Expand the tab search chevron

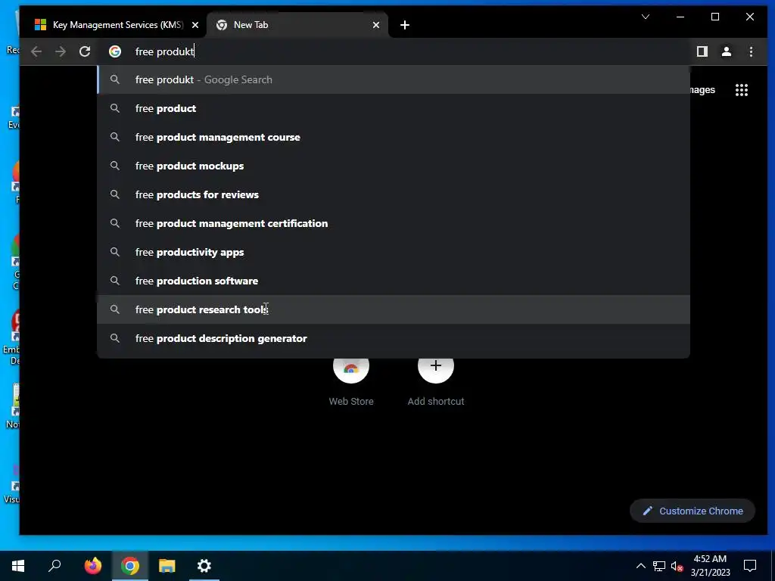click(646, 17)
